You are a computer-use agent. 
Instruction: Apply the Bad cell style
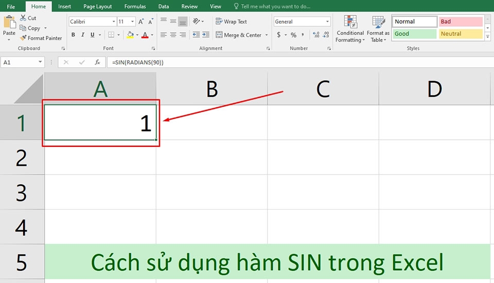point(461,22)
